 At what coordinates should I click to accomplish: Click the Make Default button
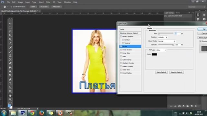coord(161,72)
